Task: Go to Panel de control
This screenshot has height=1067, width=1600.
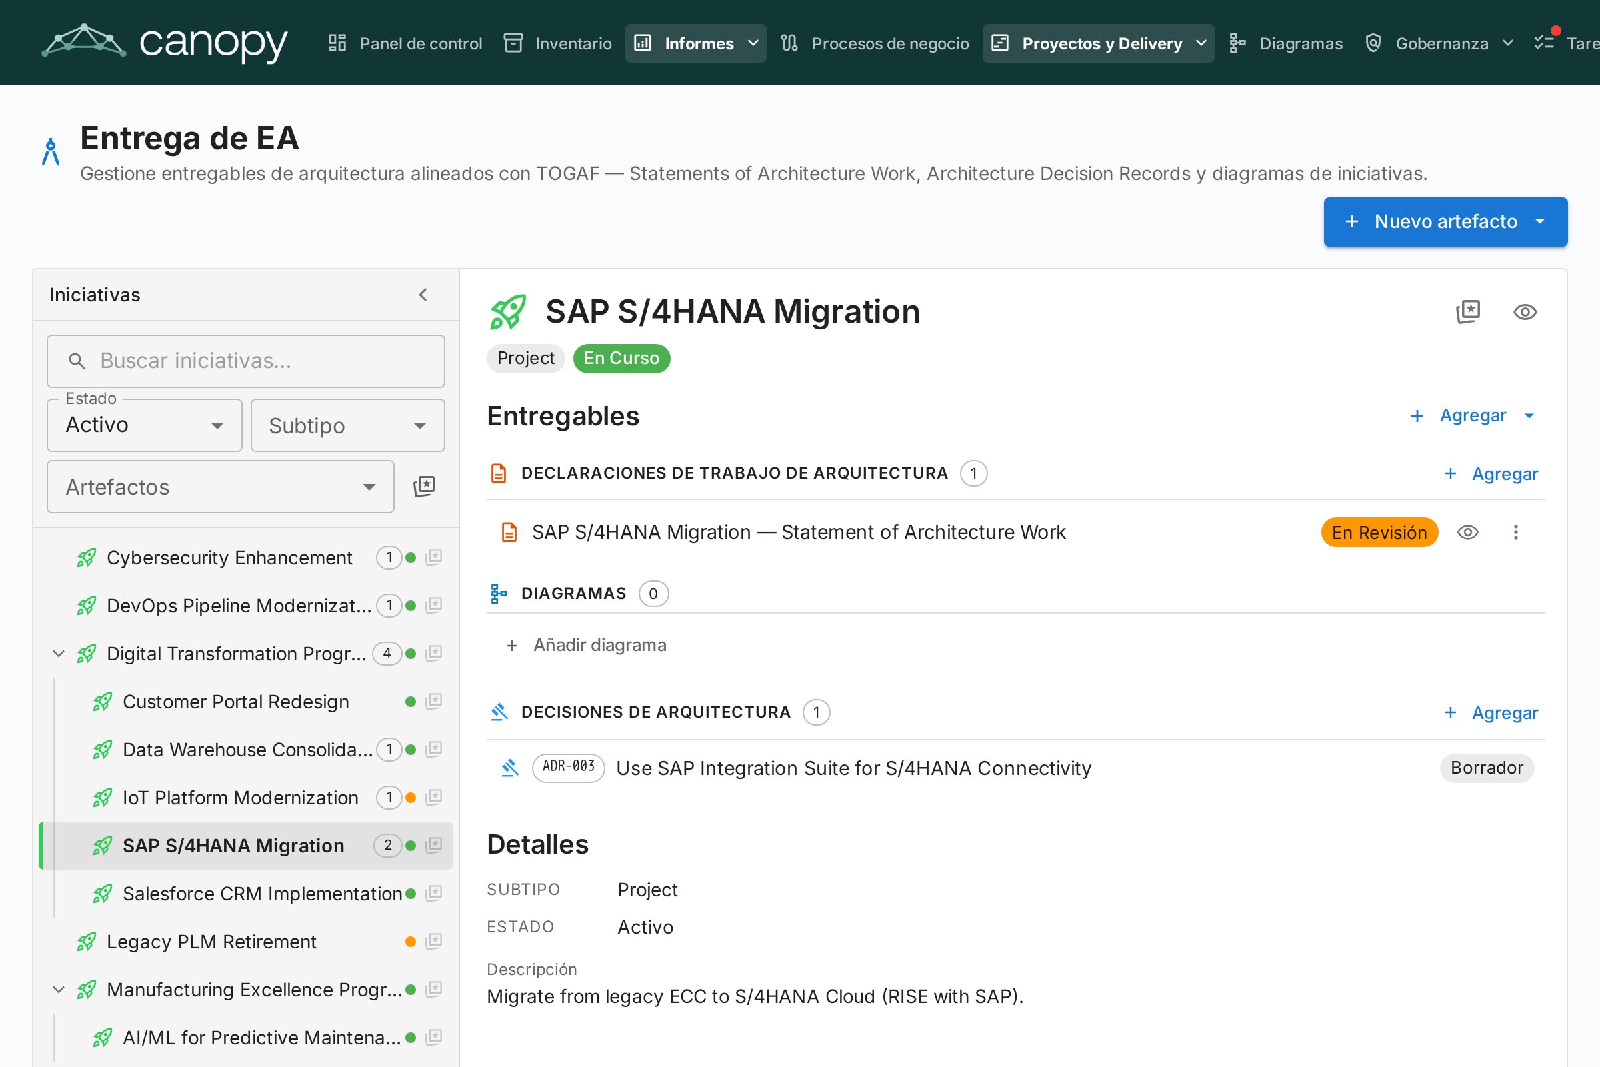Action: (x=405, y=43)
